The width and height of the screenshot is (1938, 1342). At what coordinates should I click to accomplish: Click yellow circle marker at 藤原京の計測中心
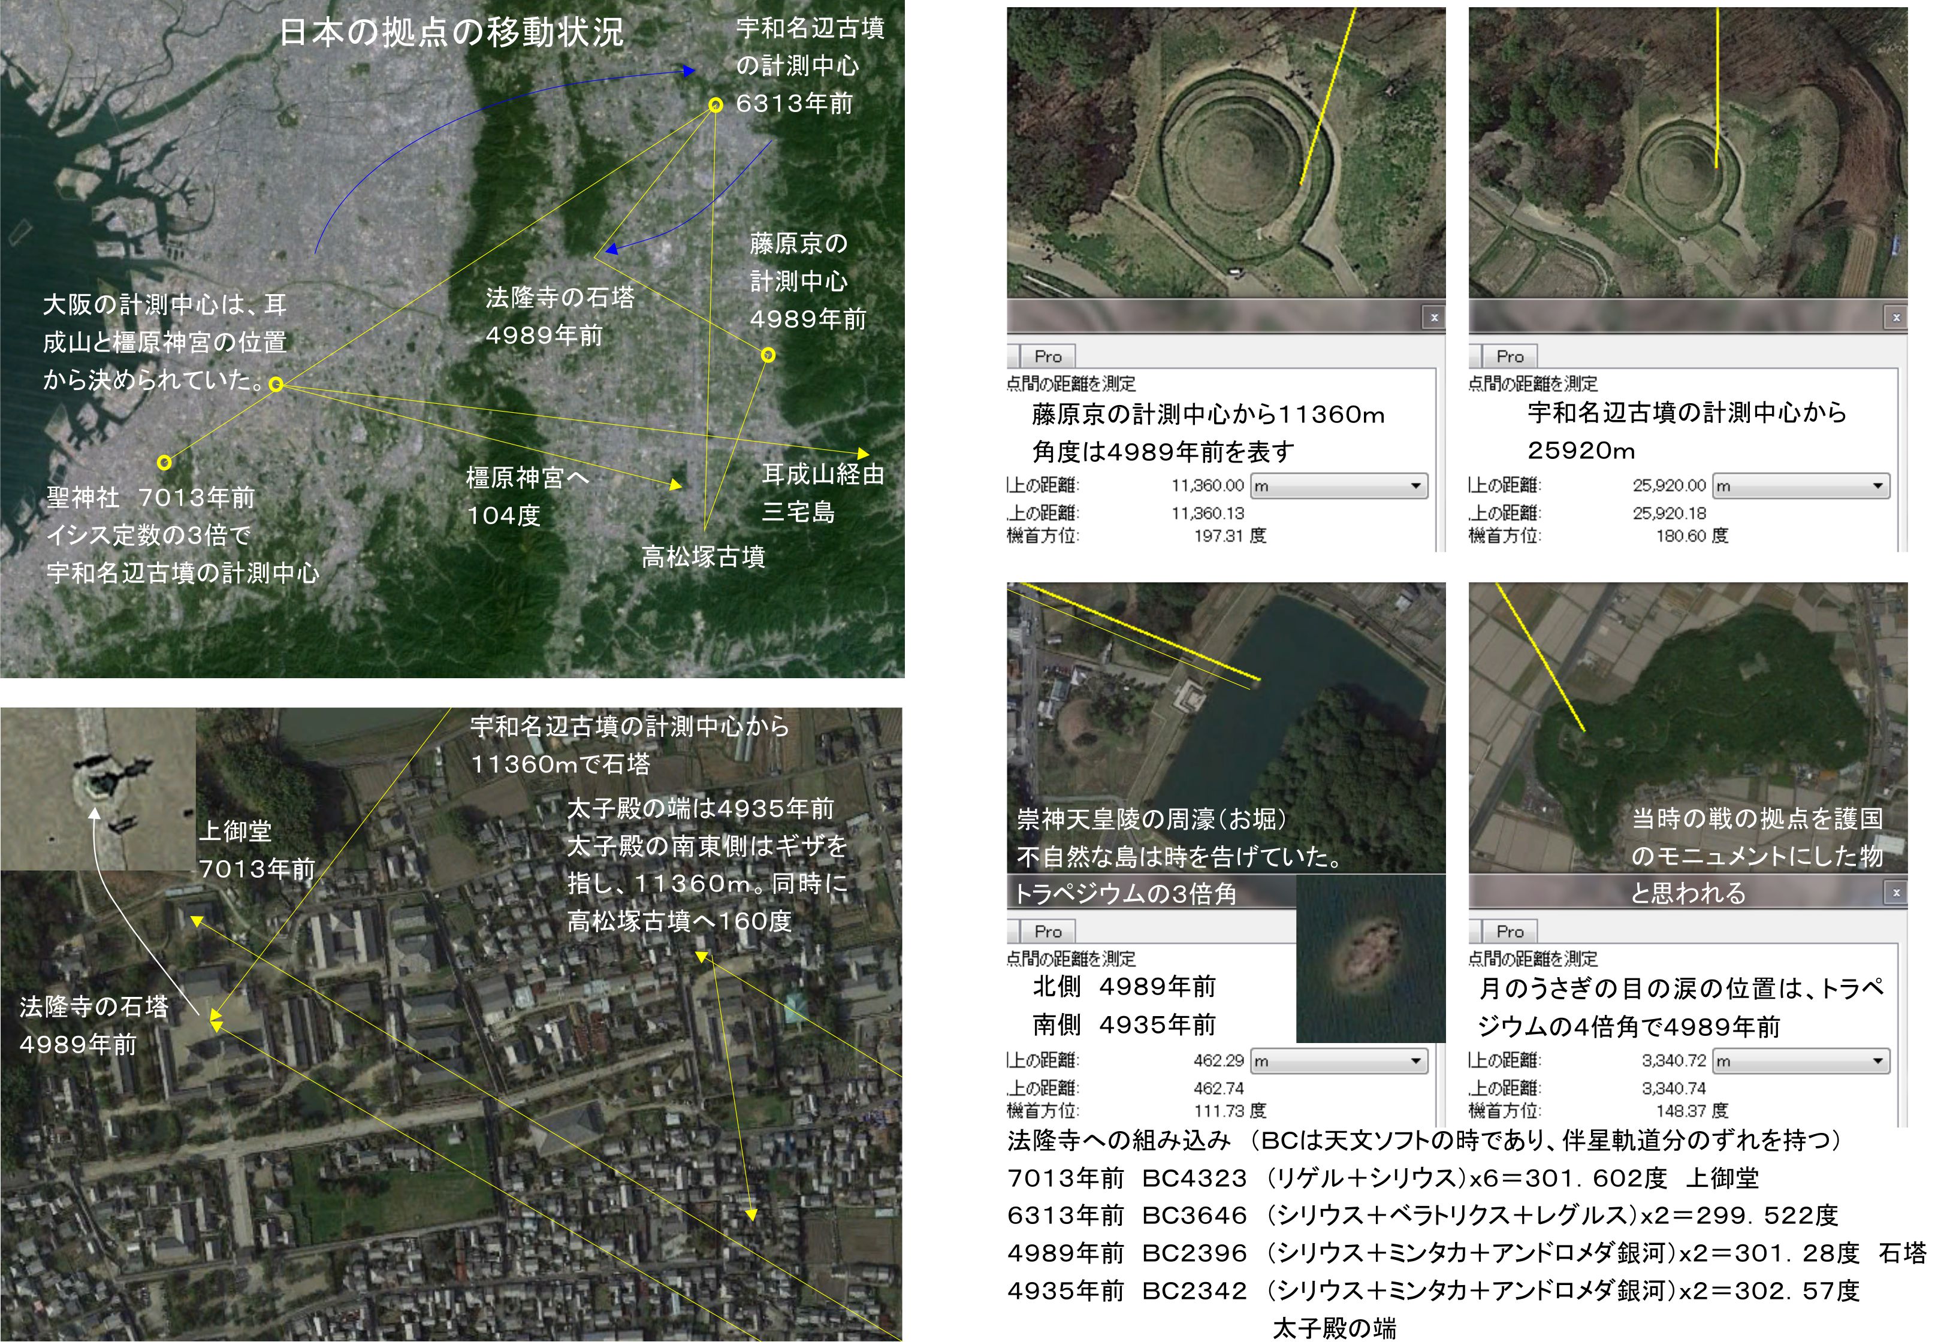click(767, 355)
